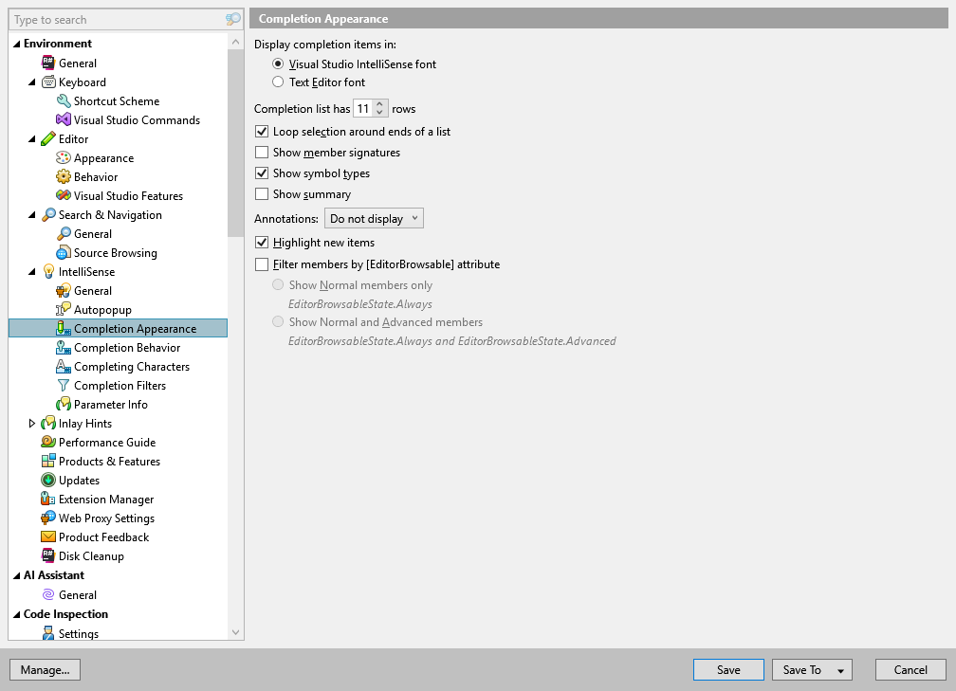Uncheck Highlight new items
Image resolution: width=956 pixels, height=691 pixels.
262,242
